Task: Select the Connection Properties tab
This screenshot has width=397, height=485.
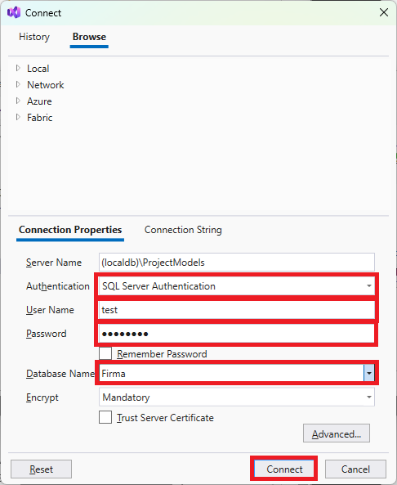Action: pos(70,230)
